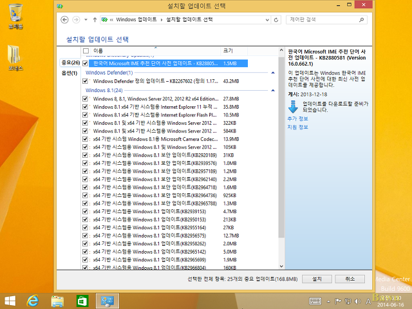
Task: Uncheck Windows Defender definition update KB2267602
Action: coord(85,81)
